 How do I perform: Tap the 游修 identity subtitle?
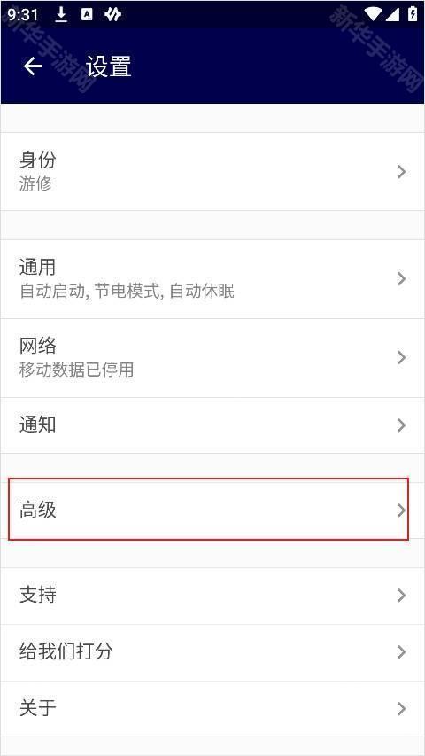coord(35,183)
